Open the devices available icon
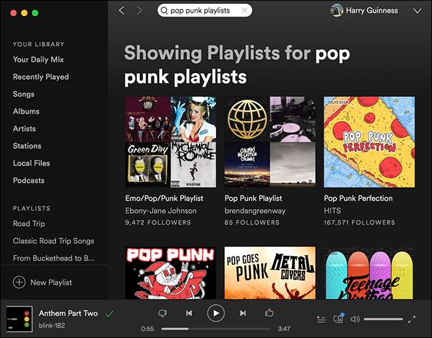This screenshot has width=432, height=338. point(338,319)
